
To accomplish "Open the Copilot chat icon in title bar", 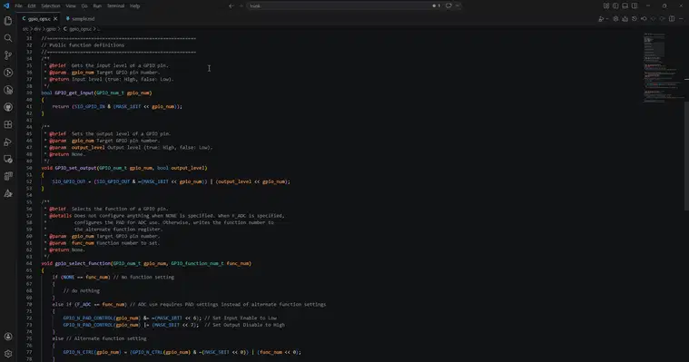I will 448,5.
